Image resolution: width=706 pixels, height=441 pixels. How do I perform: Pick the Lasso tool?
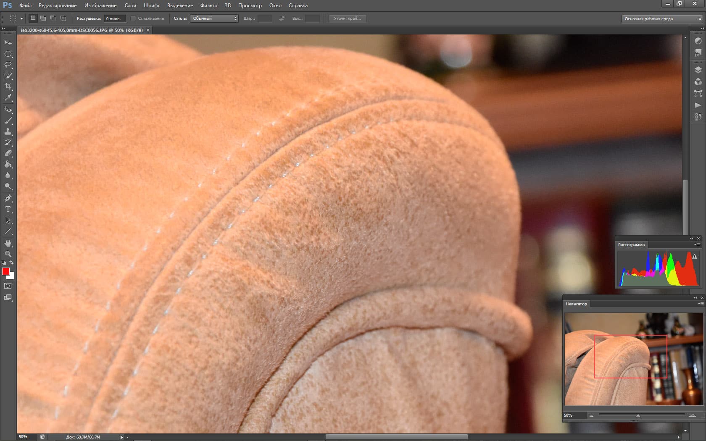click(8, 65)
